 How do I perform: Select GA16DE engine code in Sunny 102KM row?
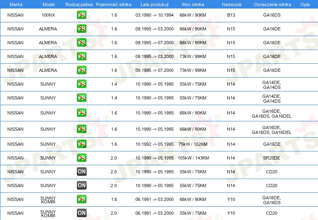272,144
